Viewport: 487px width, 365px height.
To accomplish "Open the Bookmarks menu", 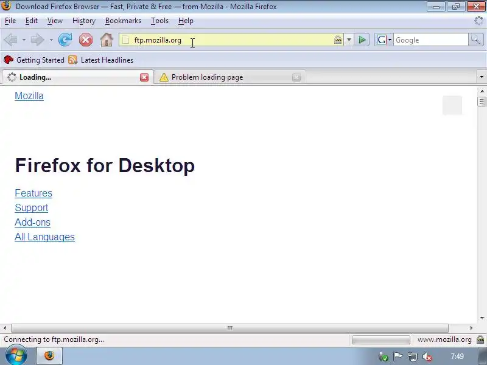I will [123, 21].
